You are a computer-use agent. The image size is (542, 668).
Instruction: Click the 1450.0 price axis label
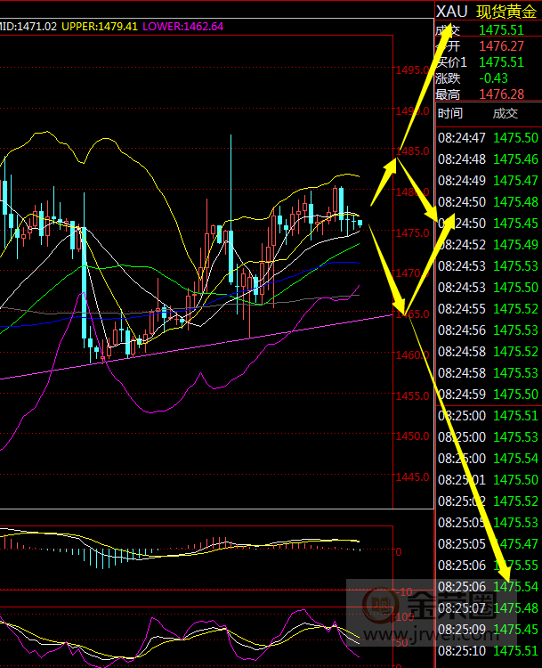411,436
